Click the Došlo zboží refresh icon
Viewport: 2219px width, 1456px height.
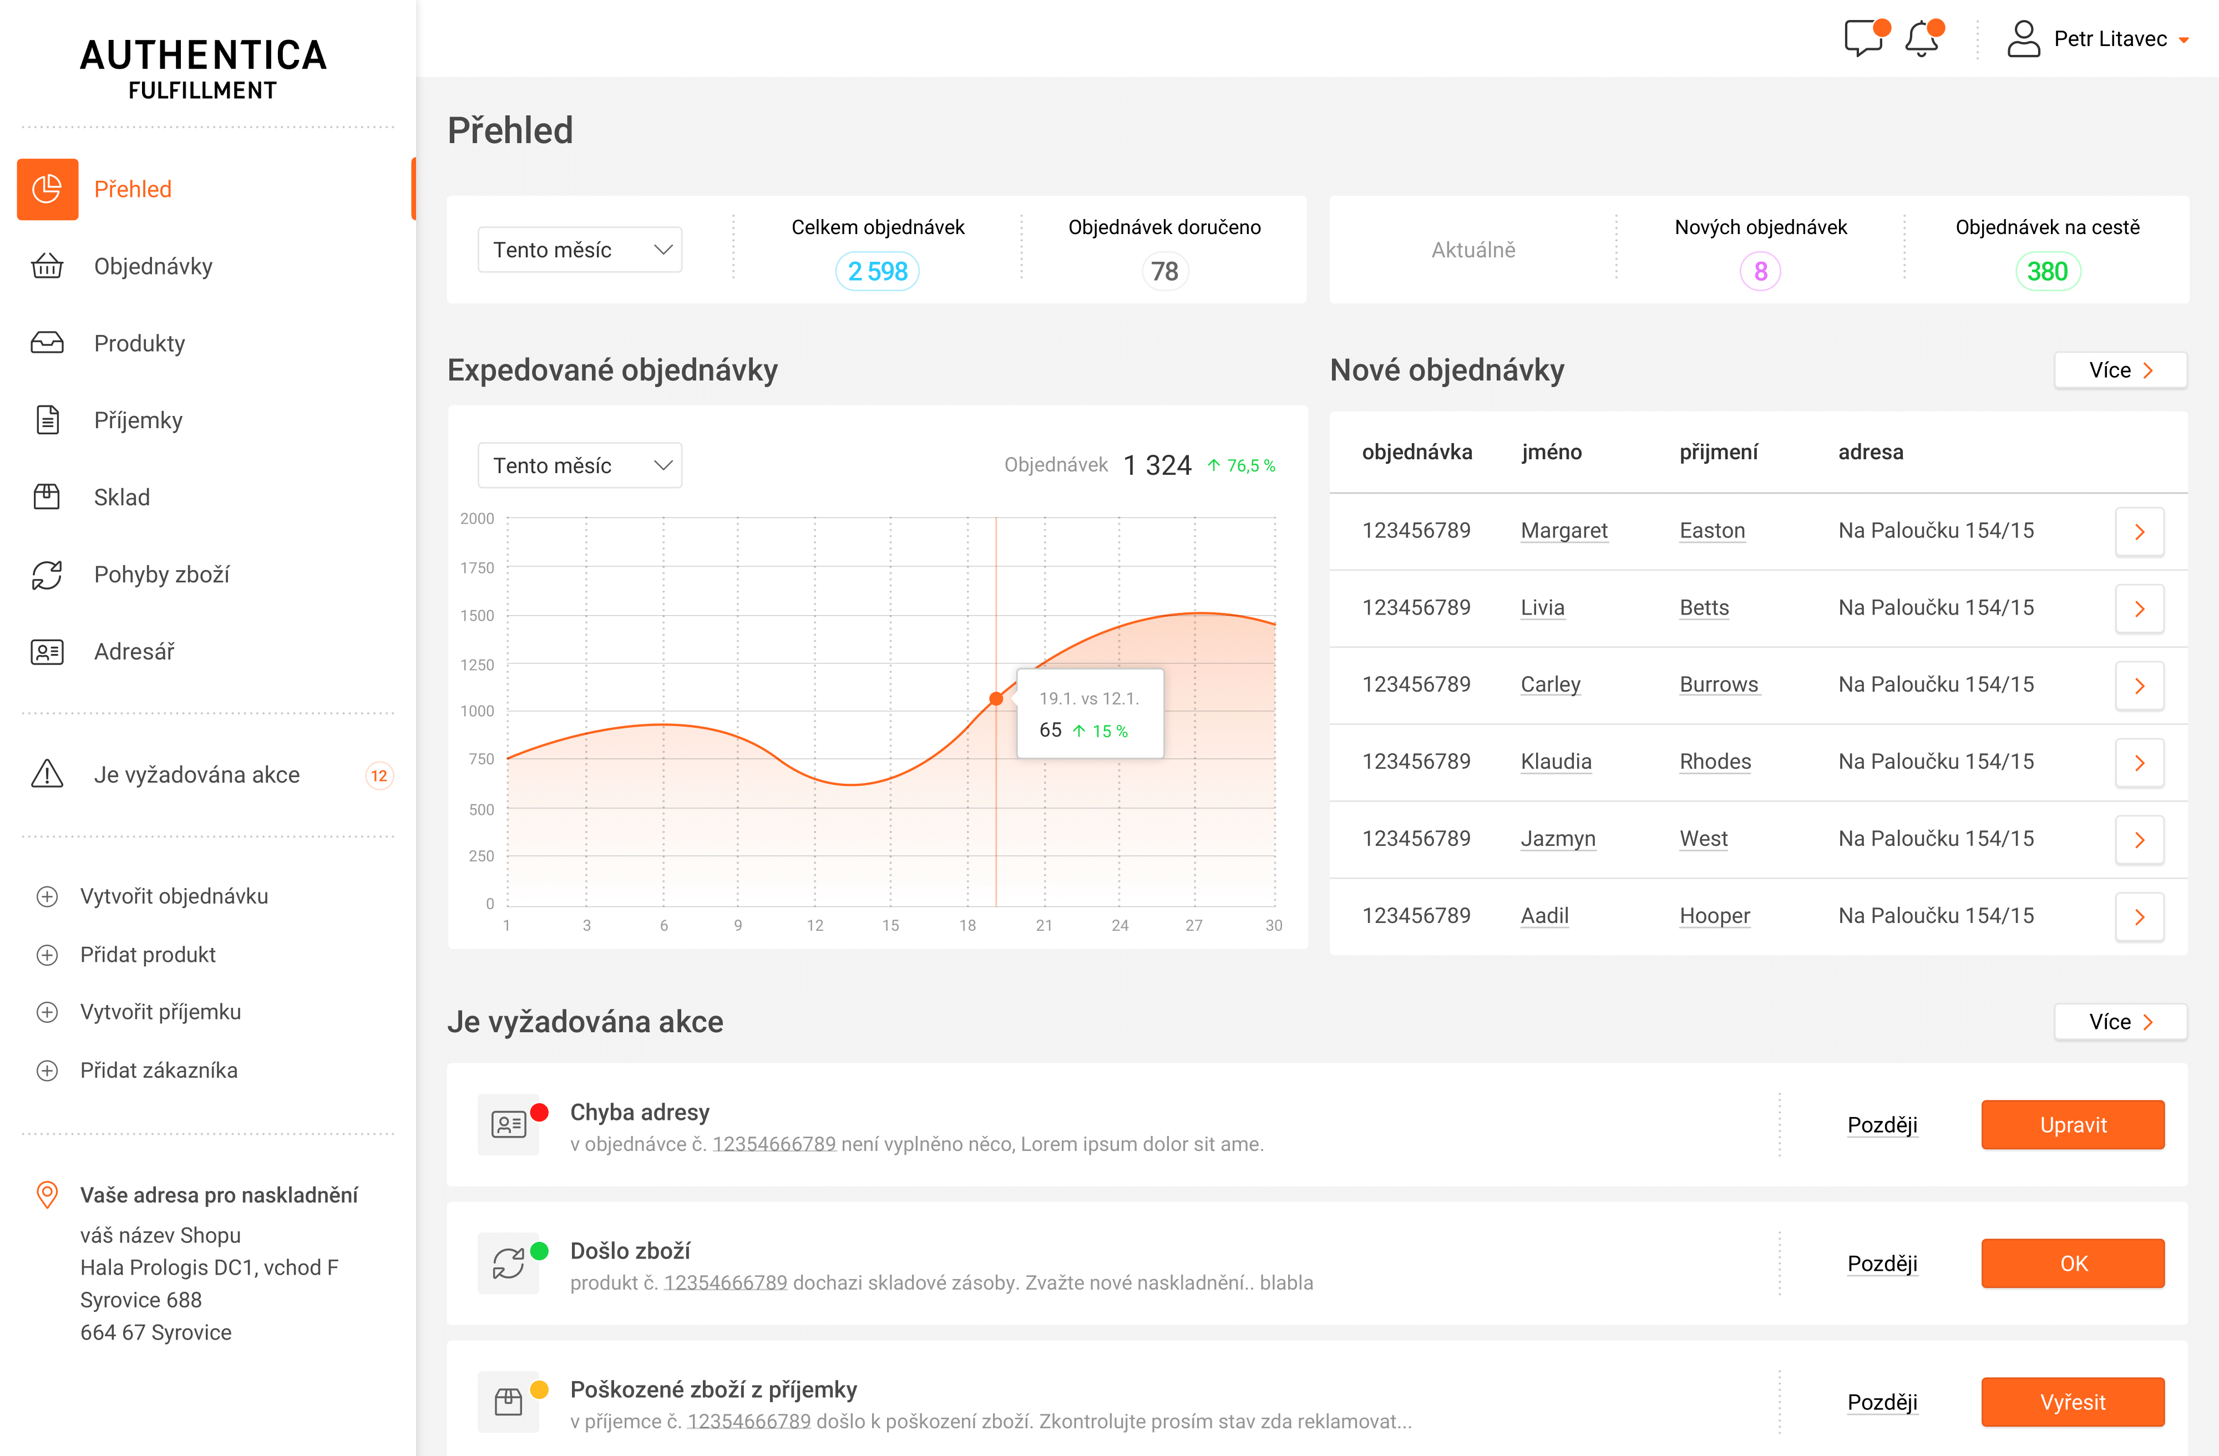coord(508,1264)
